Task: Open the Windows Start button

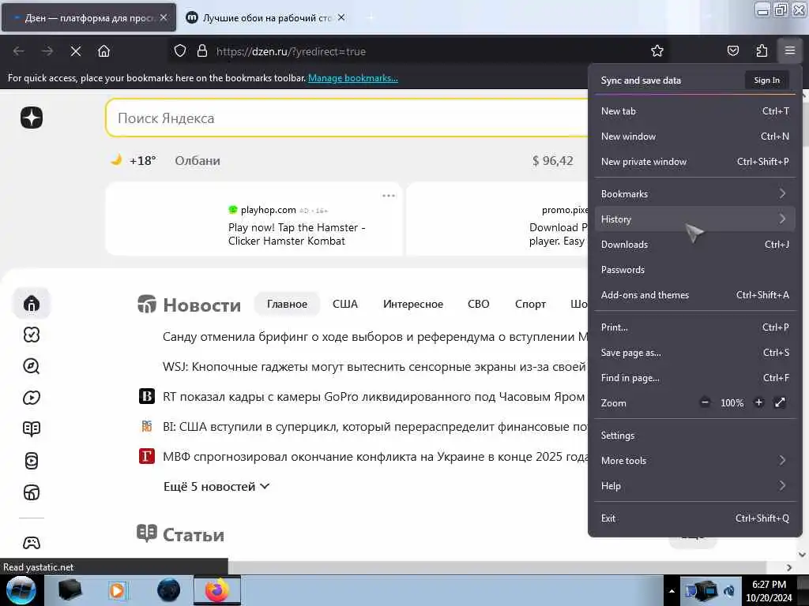Action: click(x=21, y=590)
